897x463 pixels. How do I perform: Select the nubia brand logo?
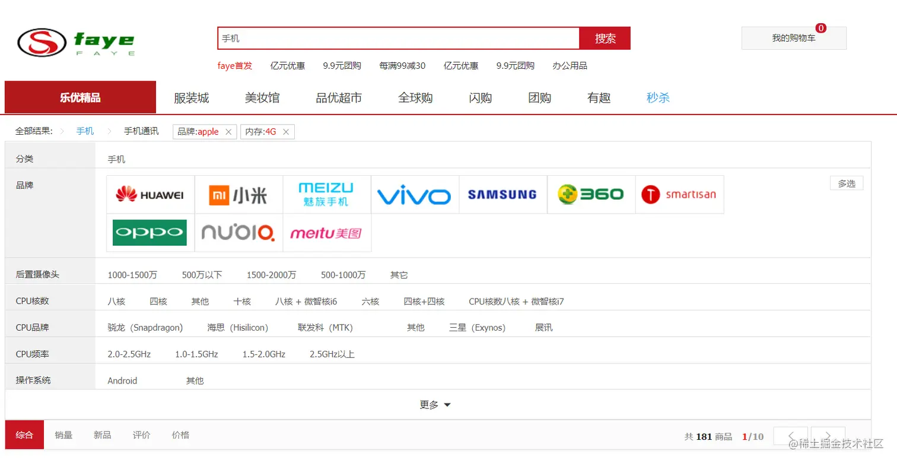point(238,233)
